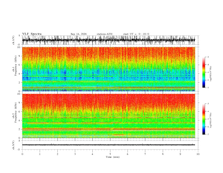The width and height of the screenshot is (223, 173).
Task: Click the start UT time text
Action: [x=136, y=34]
